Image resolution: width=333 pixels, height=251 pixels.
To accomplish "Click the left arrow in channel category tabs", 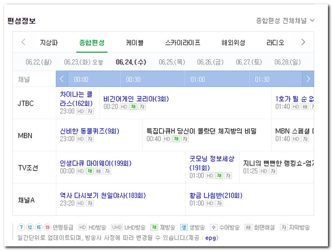I will coord(23,42).
